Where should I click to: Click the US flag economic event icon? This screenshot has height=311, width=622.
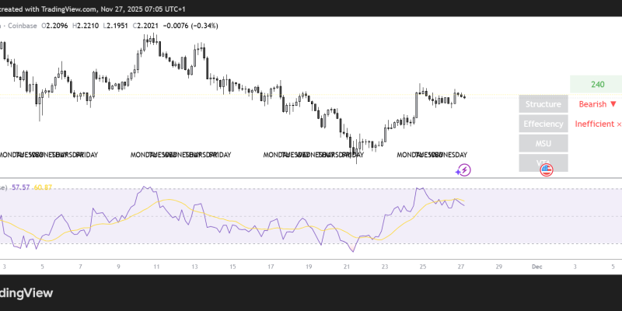point(546,168)
